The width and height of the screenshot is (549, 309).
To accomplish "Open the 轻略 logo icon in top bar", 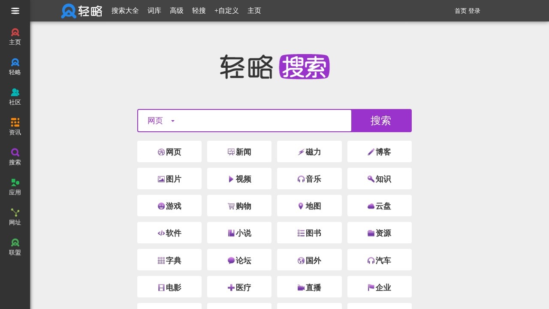I will coord(68,11).
